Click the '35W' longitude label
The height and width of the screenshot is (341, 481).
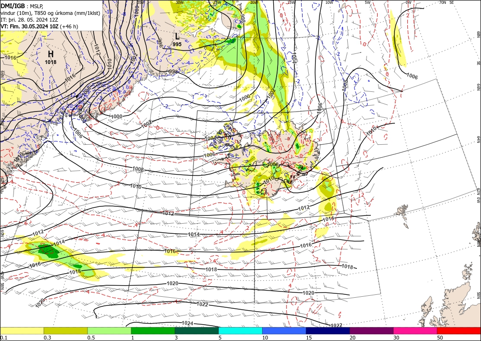tap(140, 2)
